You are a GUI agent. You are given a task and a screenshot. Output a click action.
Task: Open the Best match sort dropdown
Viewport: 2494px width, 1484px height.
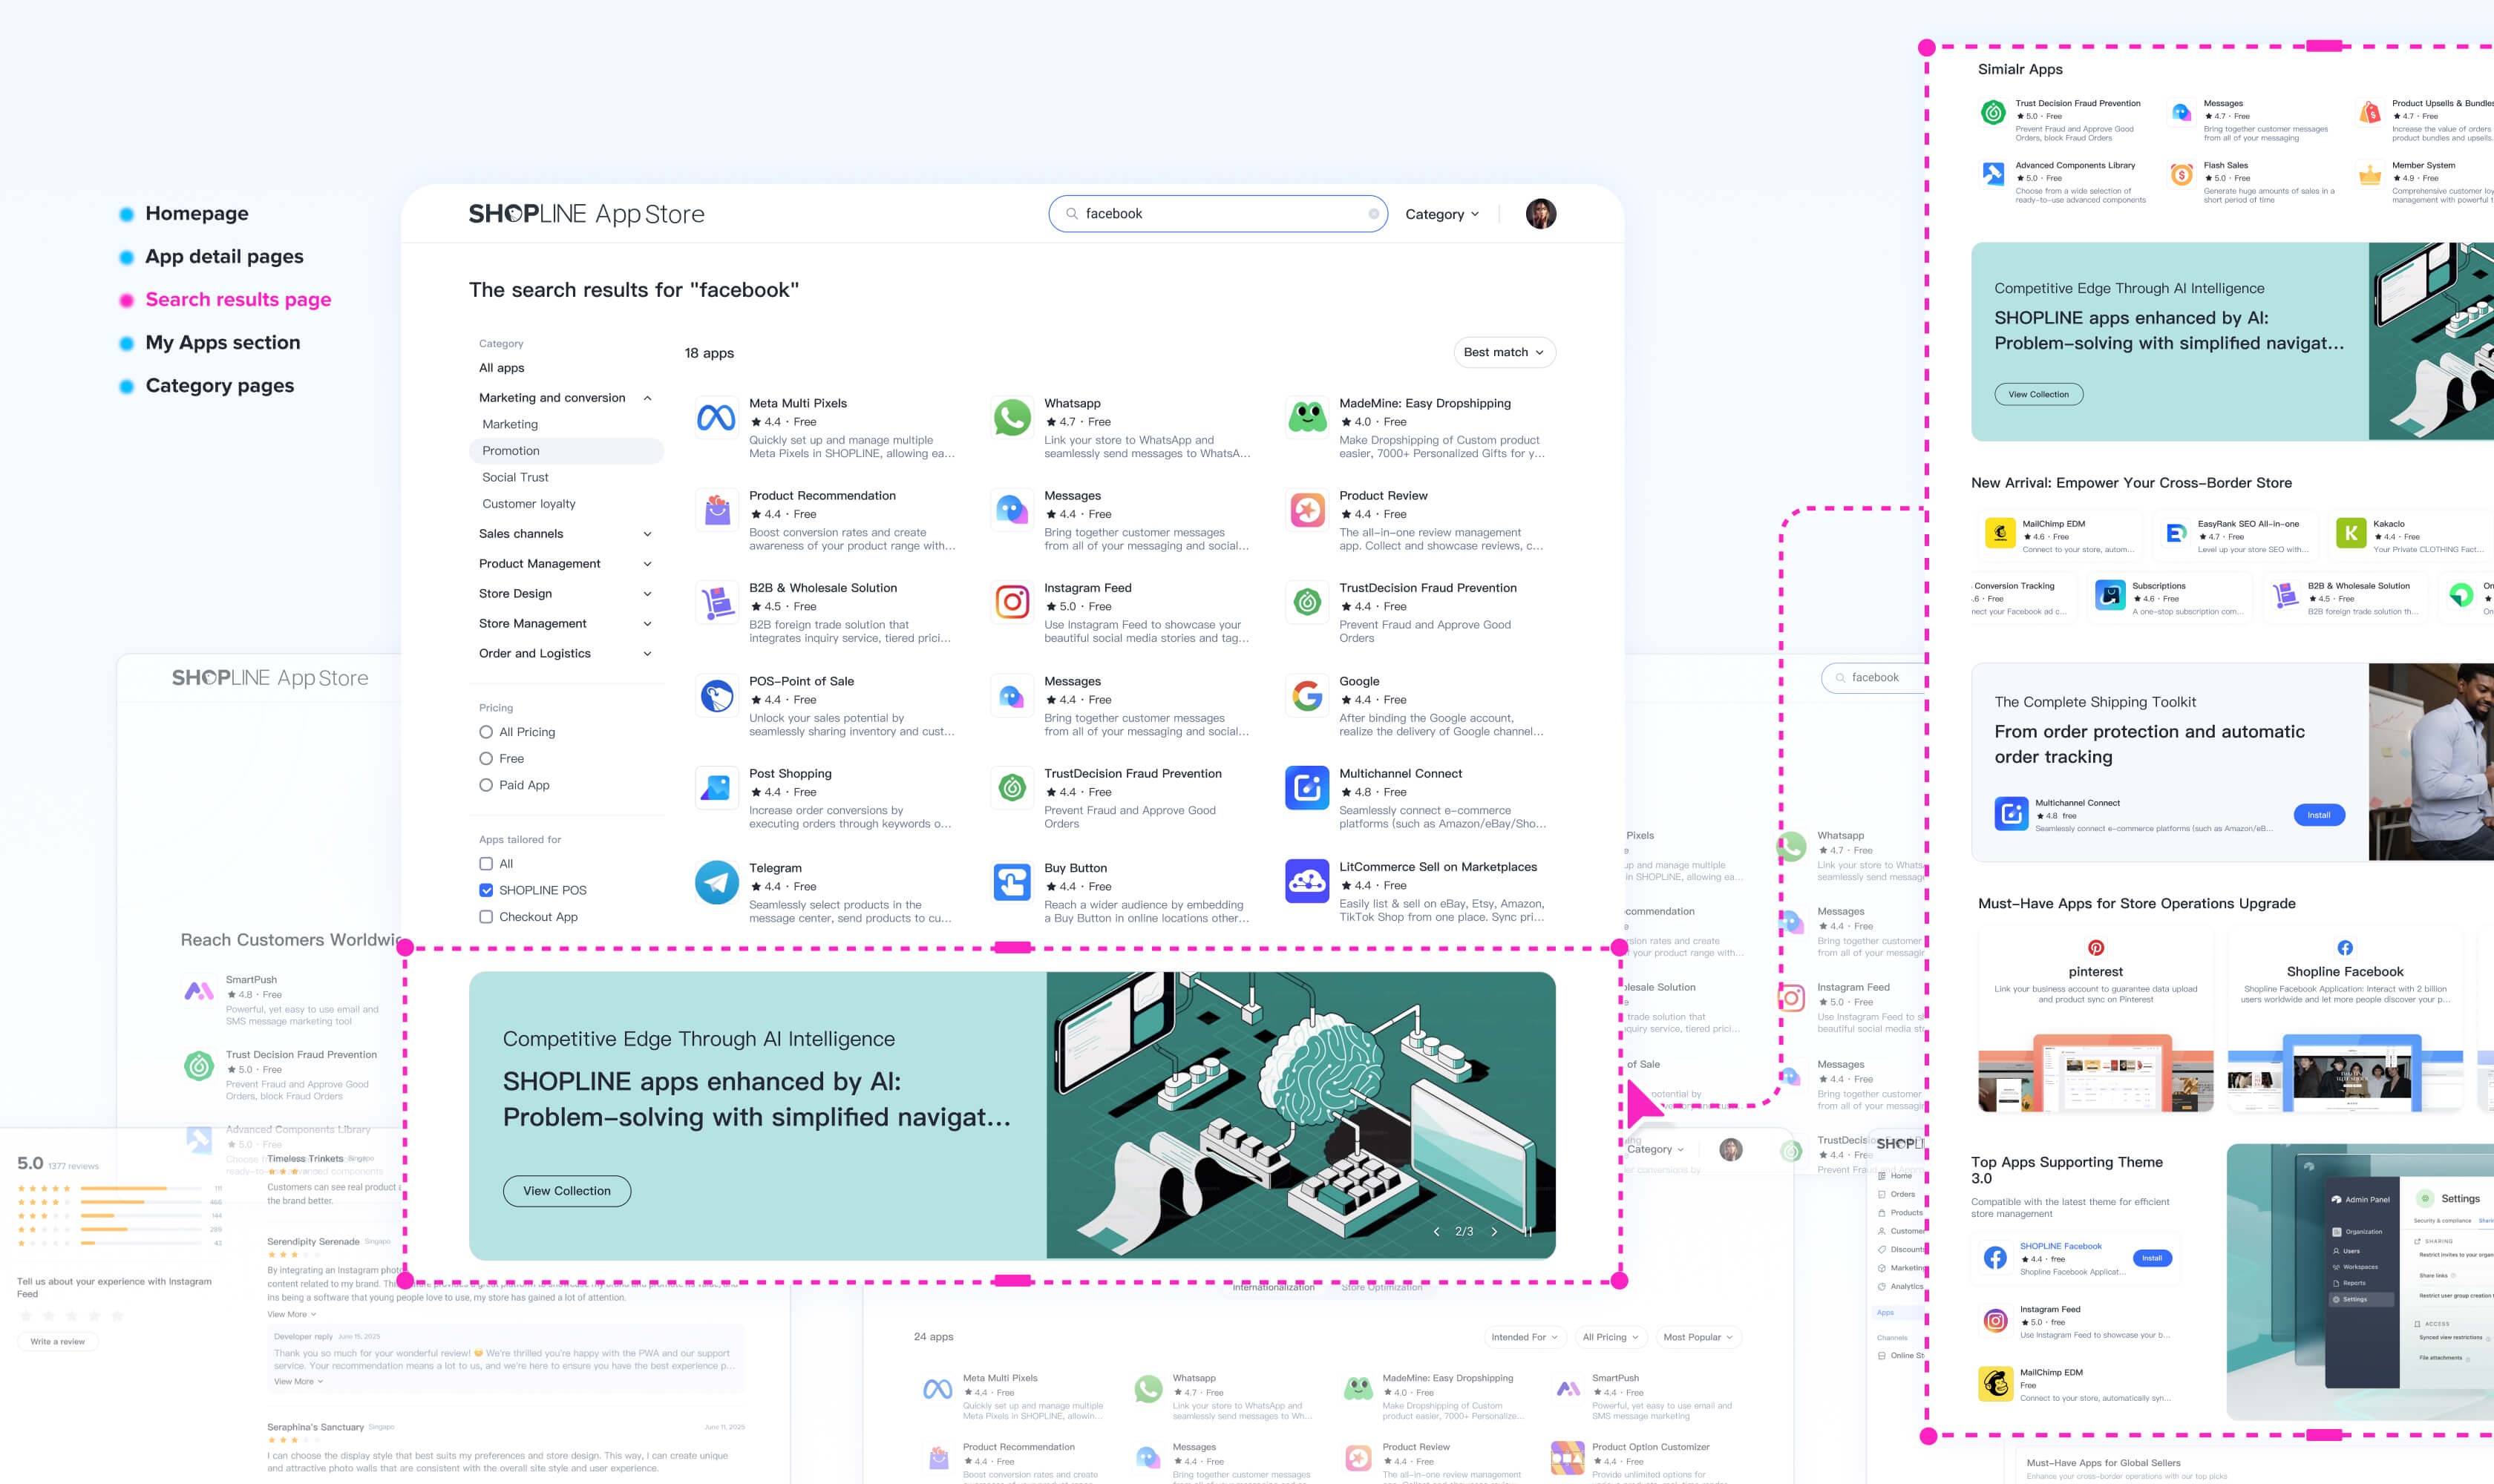(x=1504, y=352)
